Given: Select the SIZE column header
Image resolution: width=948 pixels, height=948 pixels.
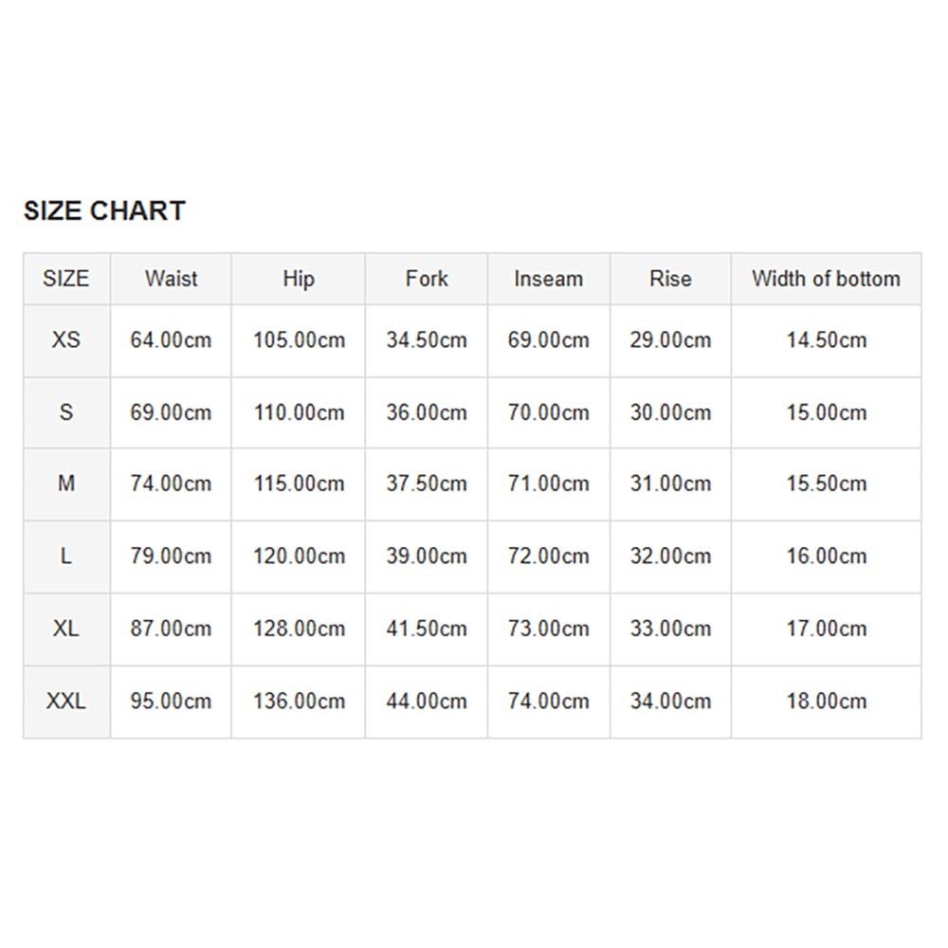Looking at the screenshot, I should (66, 279).
